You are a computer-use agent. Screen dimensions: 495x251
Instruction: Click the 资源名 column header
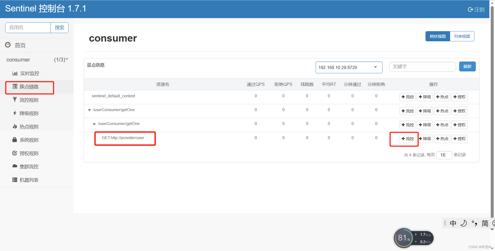point(163,84)
